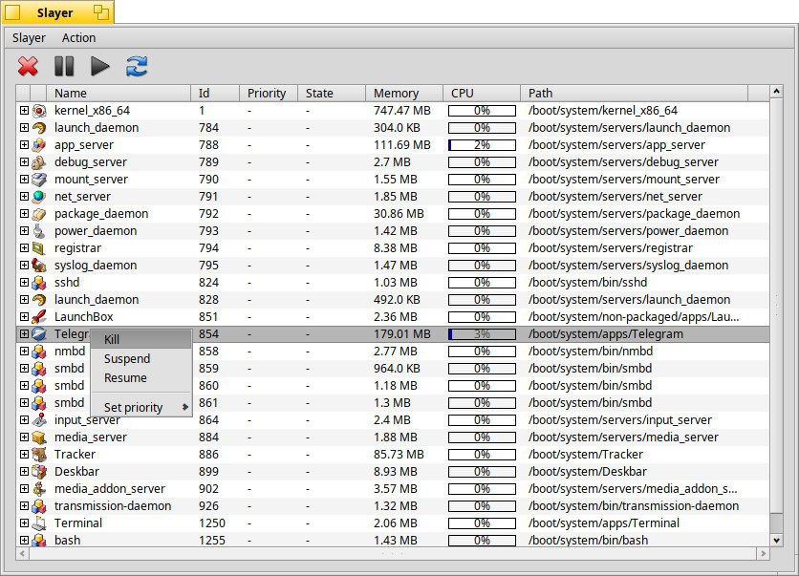The height and width of the screenshot is (576, 799).
Task: Click the Tracker process icon
Action: [x=39, y=455]
